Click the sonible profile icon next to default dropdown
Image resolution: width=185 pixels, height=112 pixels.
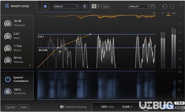[84, 6]
